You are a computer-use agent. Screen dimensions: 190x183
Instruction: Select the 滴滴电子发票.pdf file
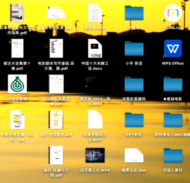point(56,12)
